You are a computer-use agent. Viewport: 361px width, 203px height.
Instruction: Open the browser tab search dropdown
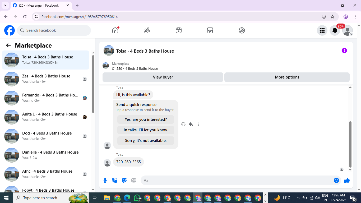(5, 5)
